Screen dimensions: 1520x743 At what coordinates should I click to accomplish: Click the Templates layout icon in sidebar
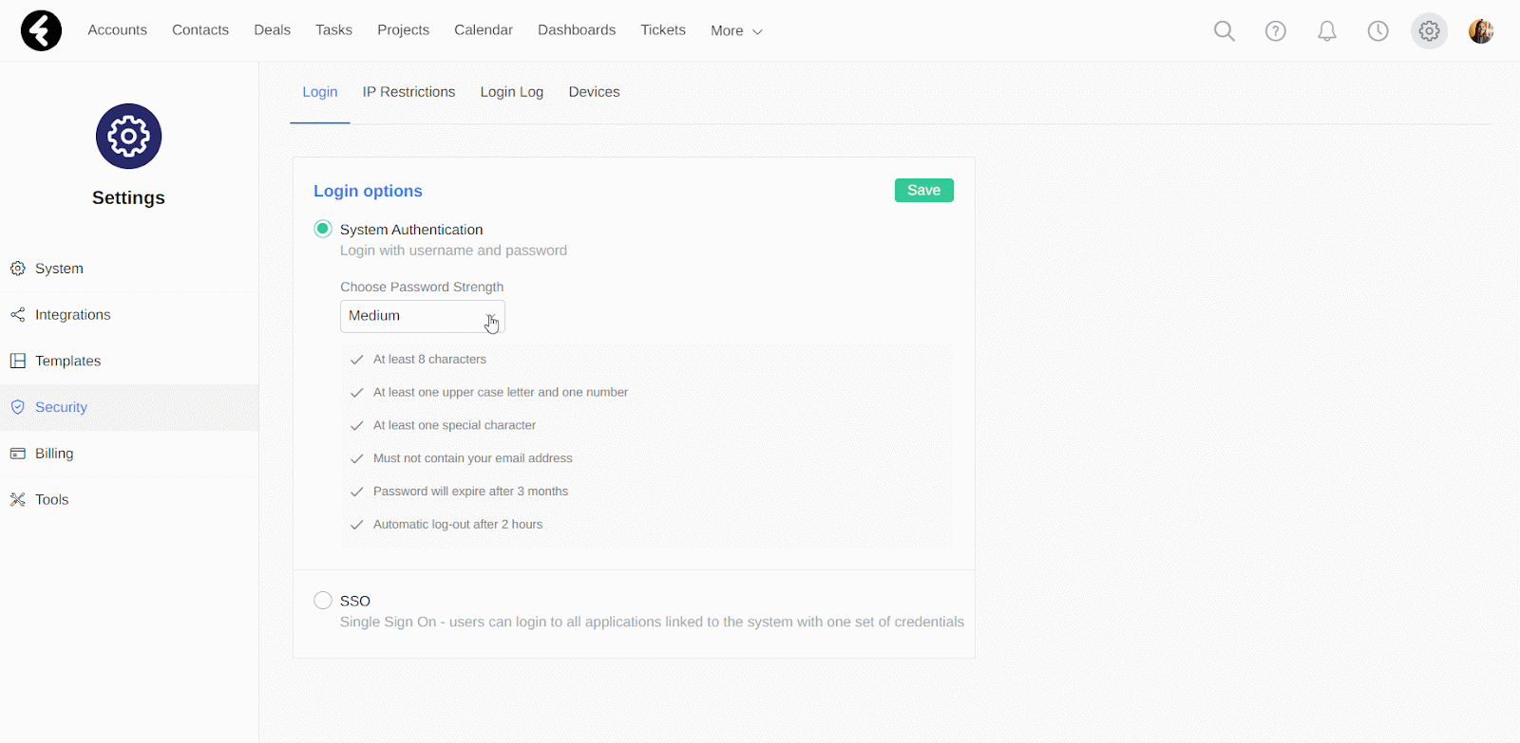point(18,361)
